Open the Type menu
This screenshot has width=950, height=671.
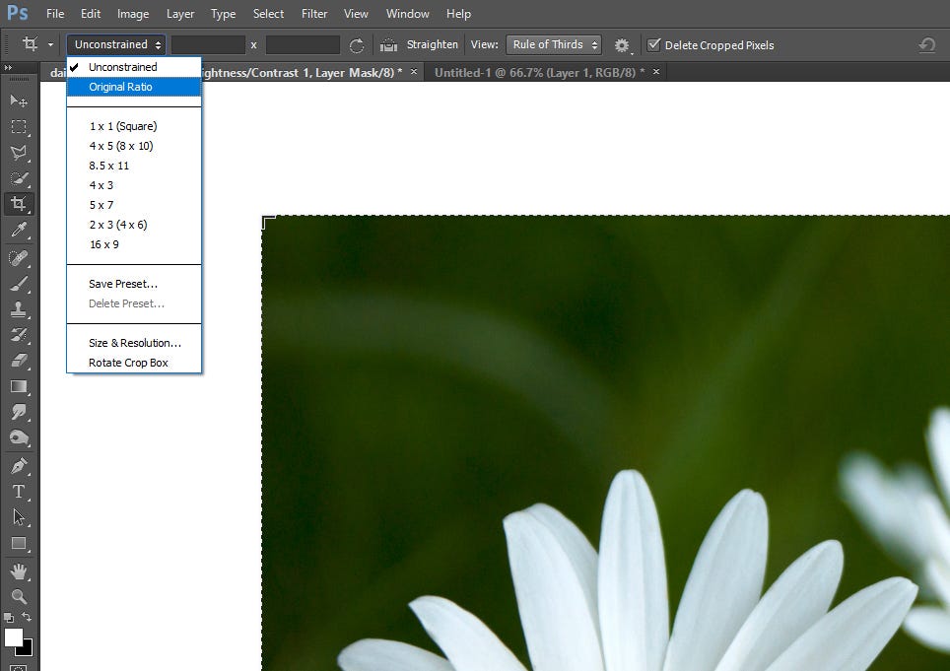tap(223, 14)
